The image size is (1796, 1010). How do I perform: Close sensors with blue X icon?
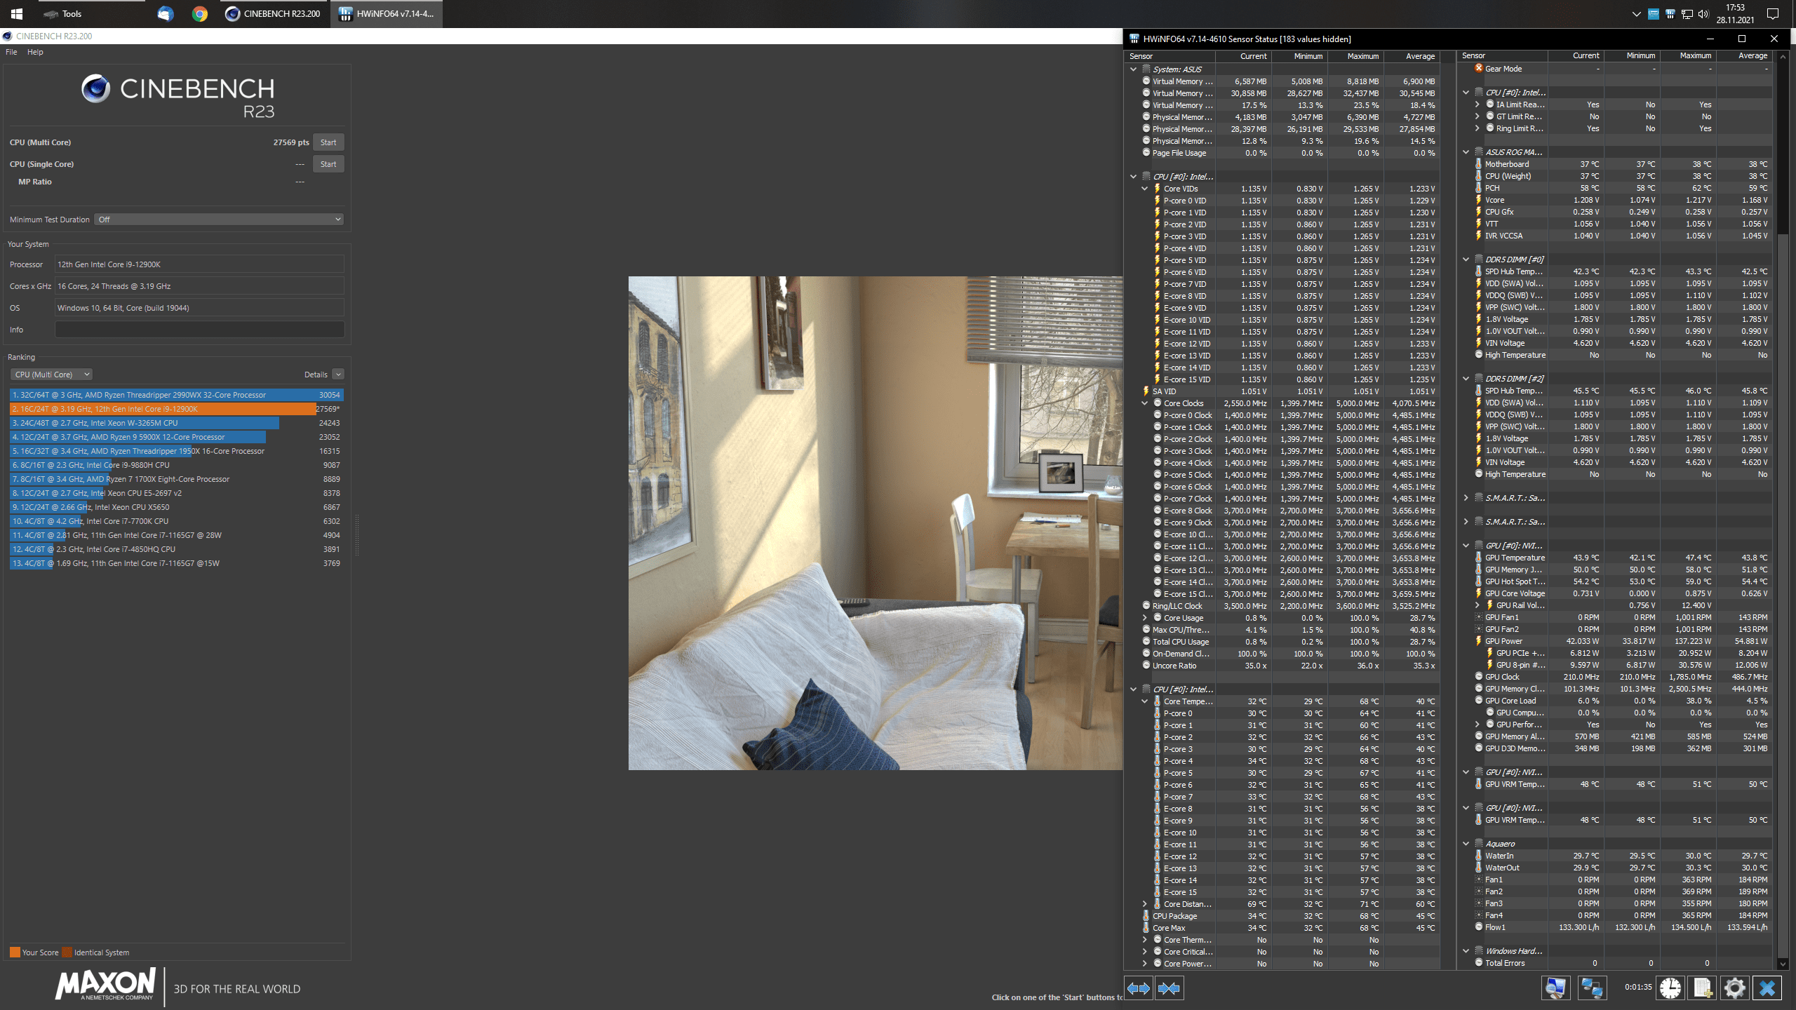[x=1767, y=988]
